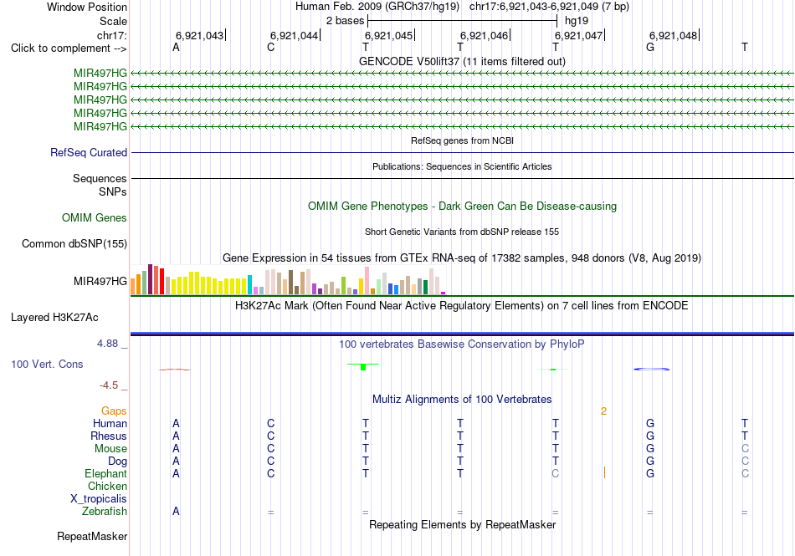Open the SNPs track label
The image size is (795, 556).
[x=113, y=192]
